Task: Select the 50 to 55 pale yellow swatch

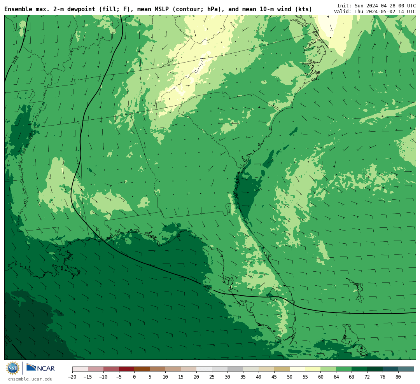Action: point(297,369)
